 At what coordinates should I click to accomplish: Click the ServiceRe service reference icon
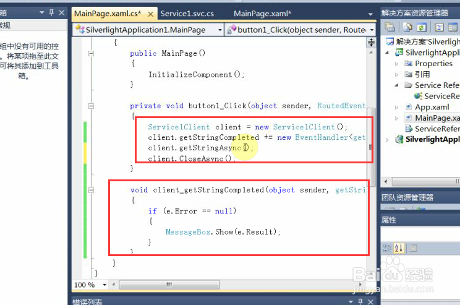(x=418, y=96)
